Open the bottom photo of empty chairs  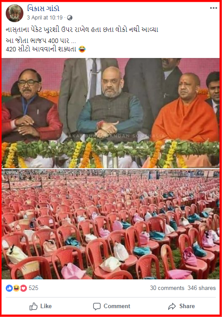[x=111, y=224]
